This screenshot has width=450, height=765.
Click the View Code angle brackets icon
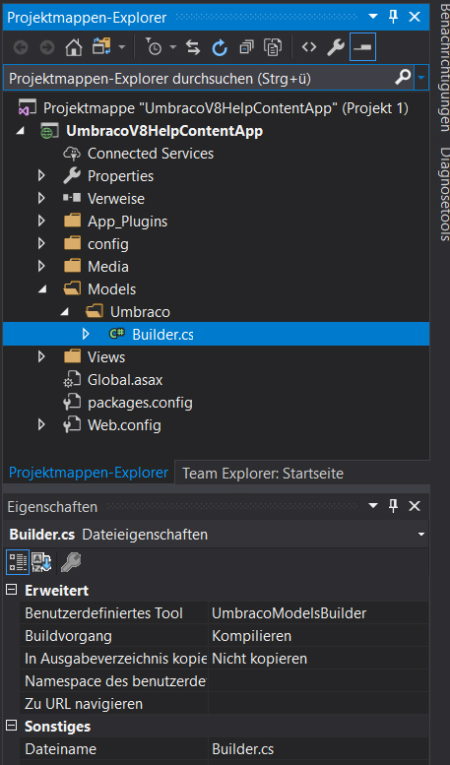click(x=309, y=47)
